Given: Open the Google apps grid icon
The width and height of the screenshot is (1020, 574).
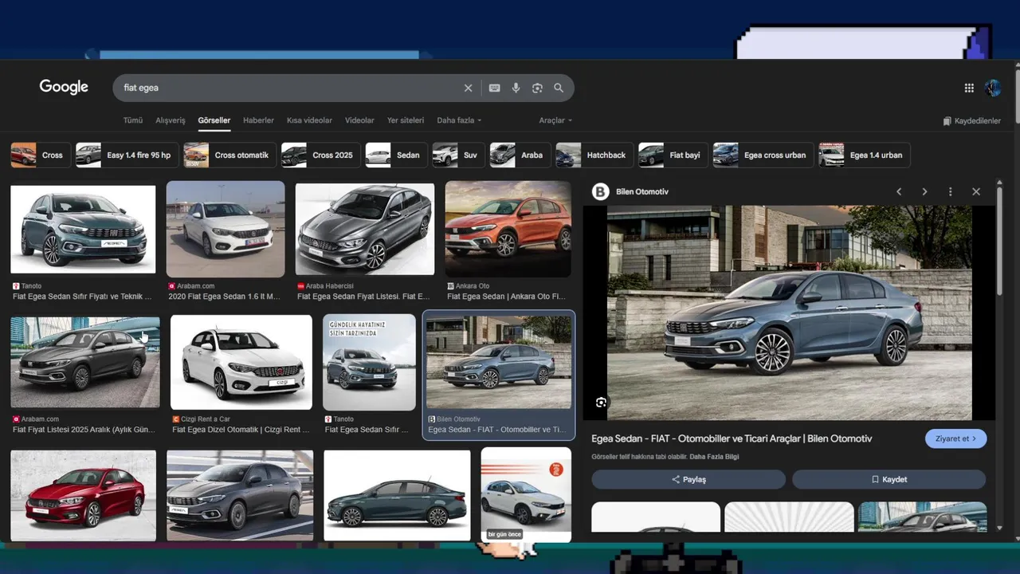Looking at the screenshot, I should pos(969,88).
